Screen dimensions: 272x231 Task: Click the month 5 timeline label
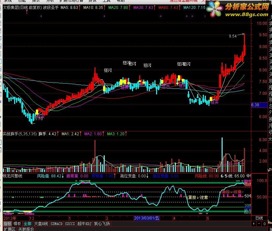click(208, 218)
